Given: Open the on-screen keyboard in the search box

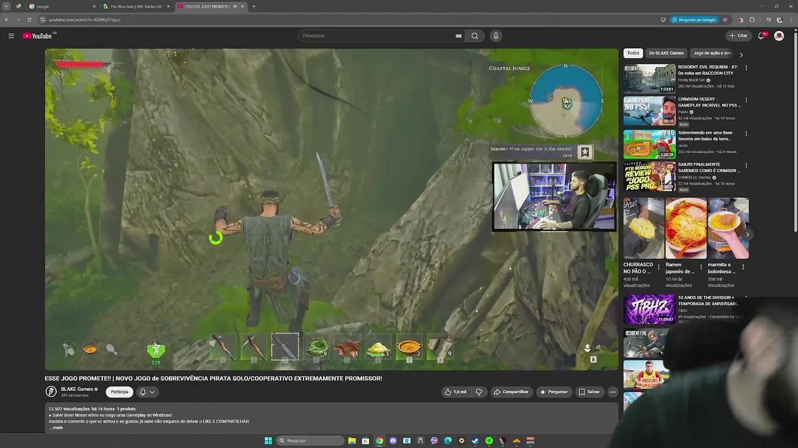Looking at the screenshot, I should 458,35.
